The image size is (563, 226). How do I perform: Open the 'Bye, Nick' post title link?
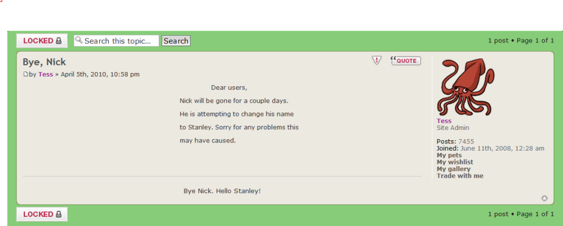point(44,62)
